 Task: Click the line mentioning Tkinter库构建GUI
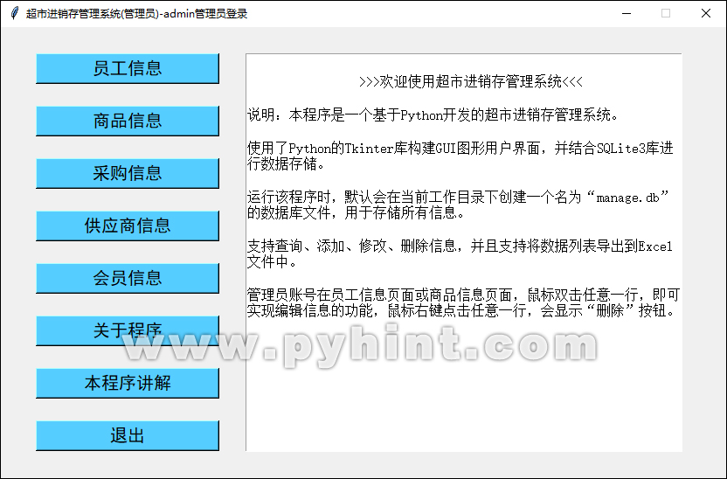point(460,149)
